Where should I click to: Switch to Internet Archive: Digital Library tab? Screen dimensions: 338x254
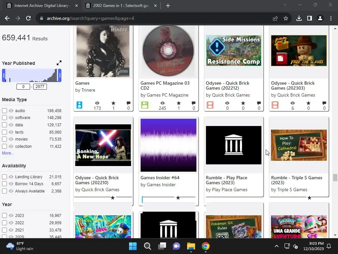click(41, 6)
